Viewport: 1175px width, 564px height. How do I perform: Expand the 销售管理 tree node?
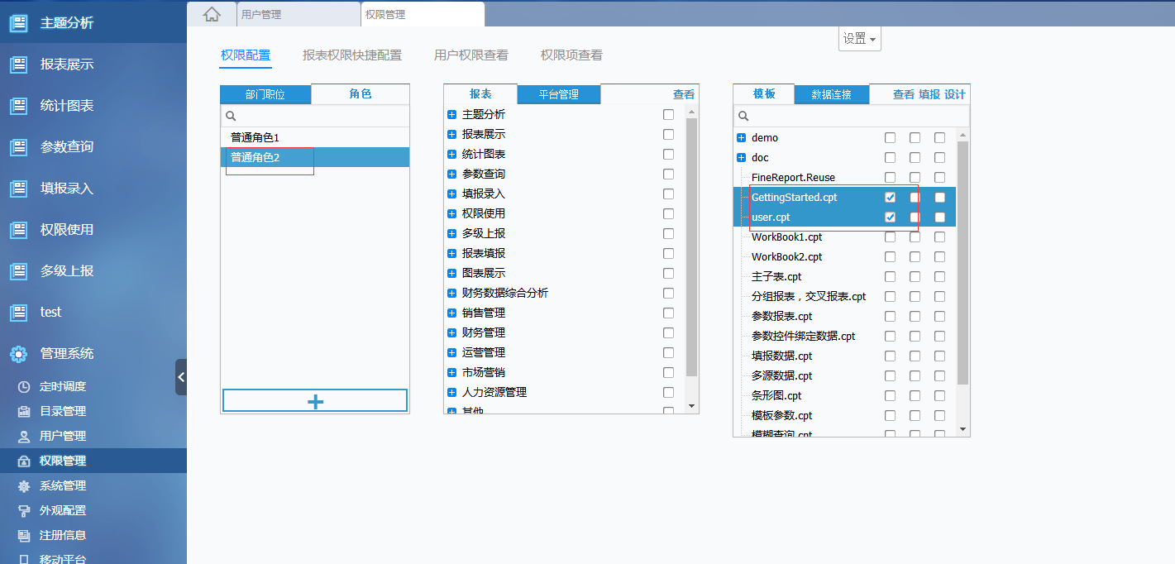click(x=451, y=313)
